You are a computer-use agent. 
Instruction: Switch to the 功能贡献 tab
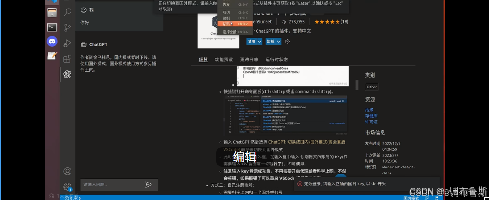(x=224, y=60)
